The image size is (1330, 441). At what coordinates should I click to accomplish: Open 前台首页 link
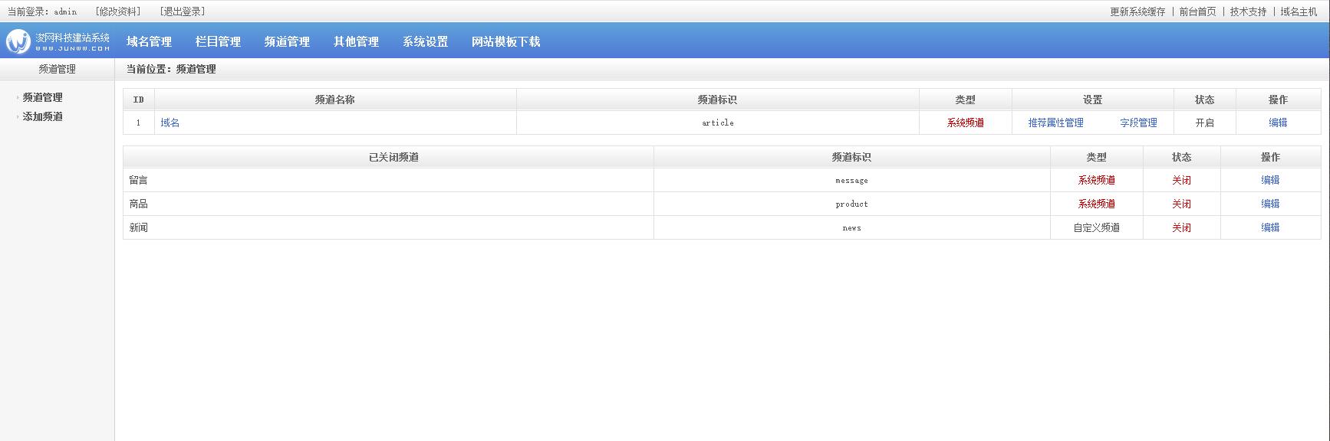click(1197, 11)
